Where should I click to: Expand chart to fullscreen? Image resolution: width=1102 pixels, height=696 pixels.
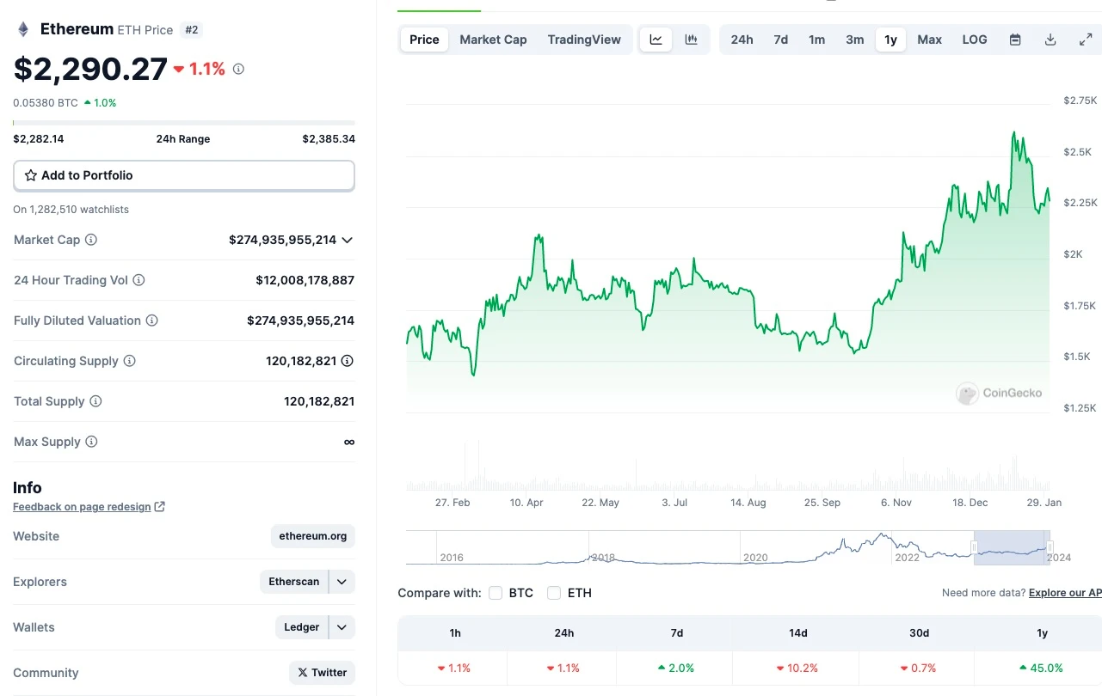click(1086, 40)
